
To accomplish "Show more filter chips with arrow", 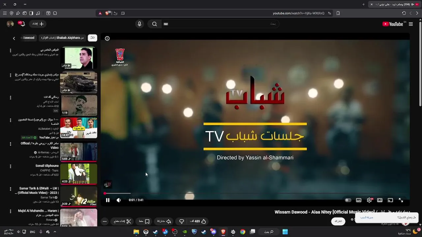I will [x=14, y=38].
